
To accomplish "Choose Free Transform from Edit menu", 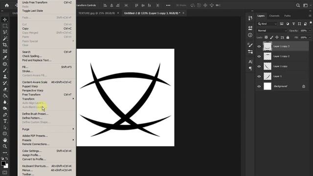I will 47,94.
